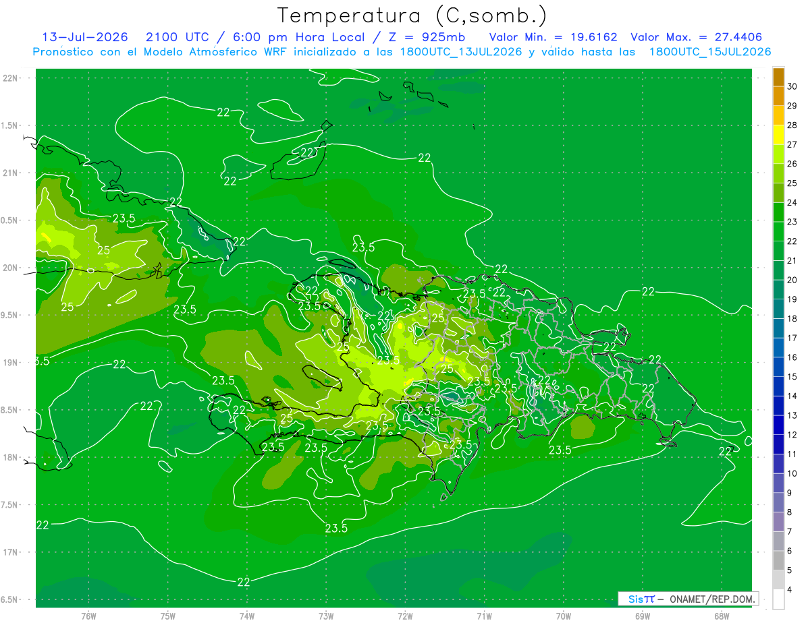810x625 pixels.
Task: Pick the gray swatch between 5 and 6
Action: (x=778, y=560)
